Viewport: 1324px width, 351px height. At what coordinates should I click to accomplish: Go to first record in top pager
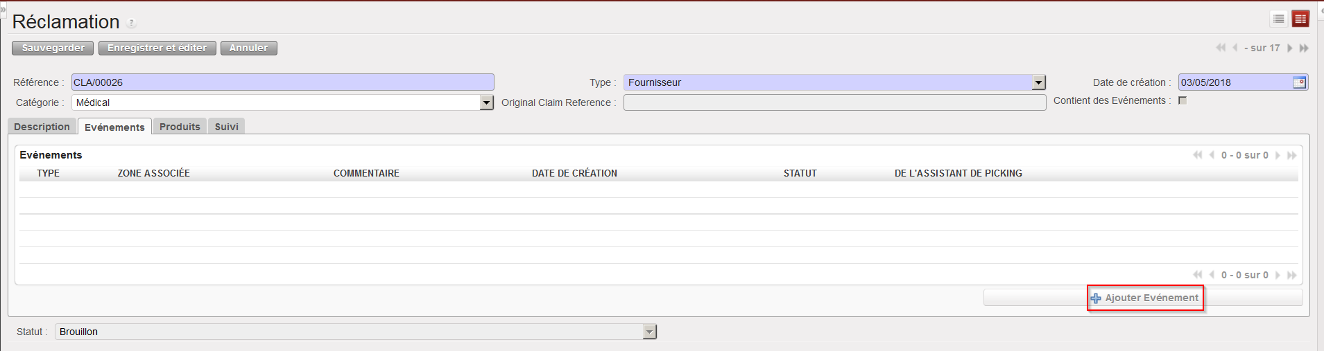(x=1221, y=48)
